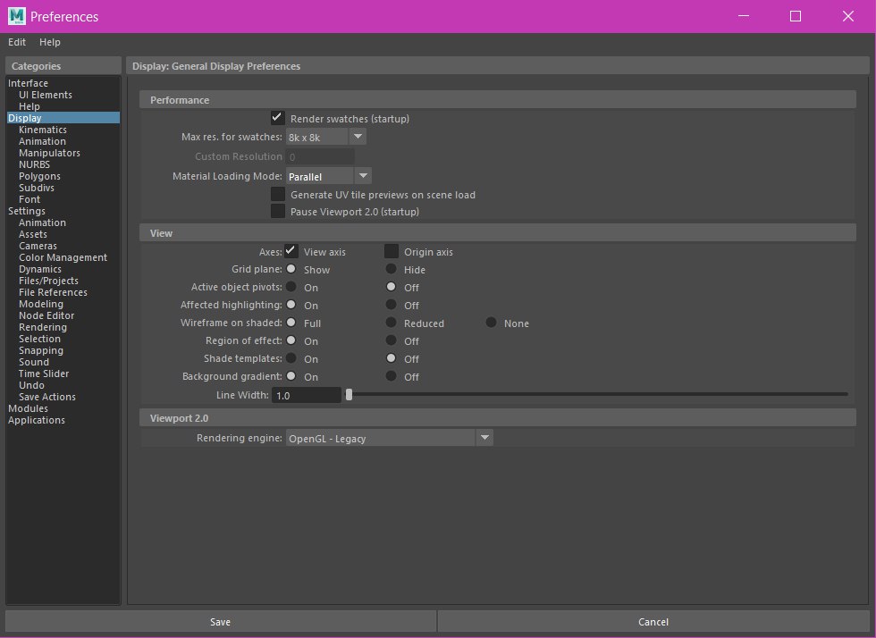The height and width of the screenshot is (638, 876).
Task: Select Animation under Settings category
Action: [42, 222]
